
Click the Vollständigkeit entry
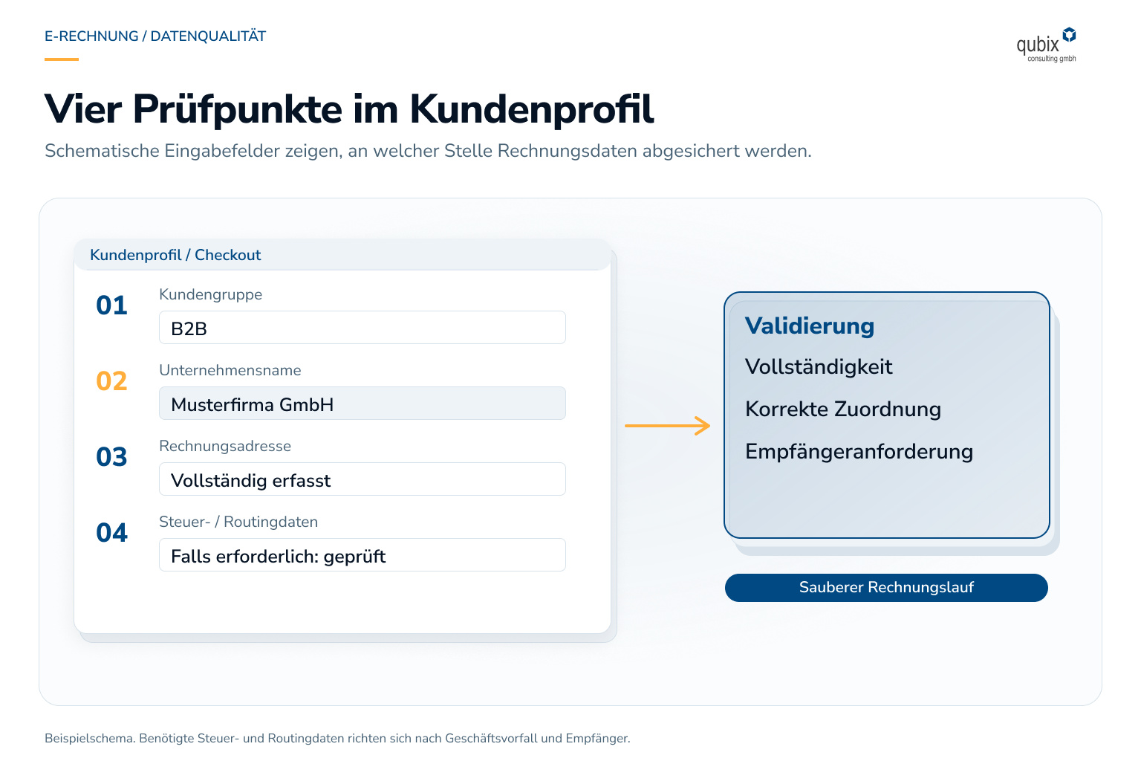pos(819,367)
